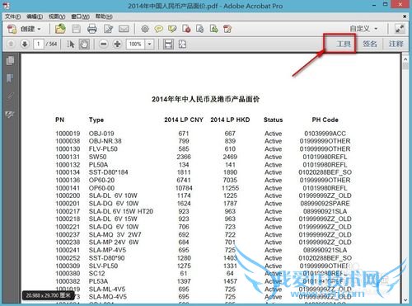This screenshot has height=306, width=412.
Task: Click the gear Preferences icon in toolbar
Action: (145, 29)
